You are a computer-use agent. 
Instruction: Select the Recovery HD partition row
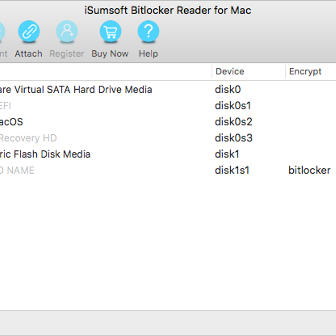pos(28,138)
